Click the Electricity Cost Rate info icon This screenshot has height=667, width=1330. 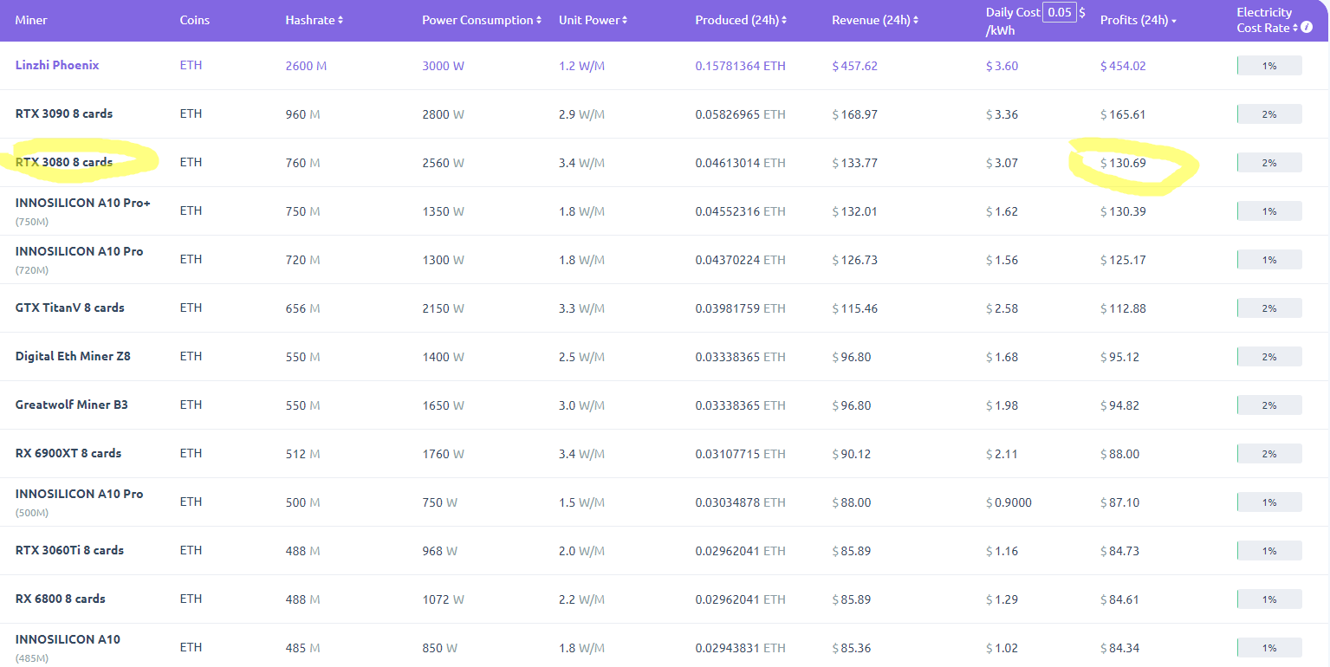[x=1307, y=28]
